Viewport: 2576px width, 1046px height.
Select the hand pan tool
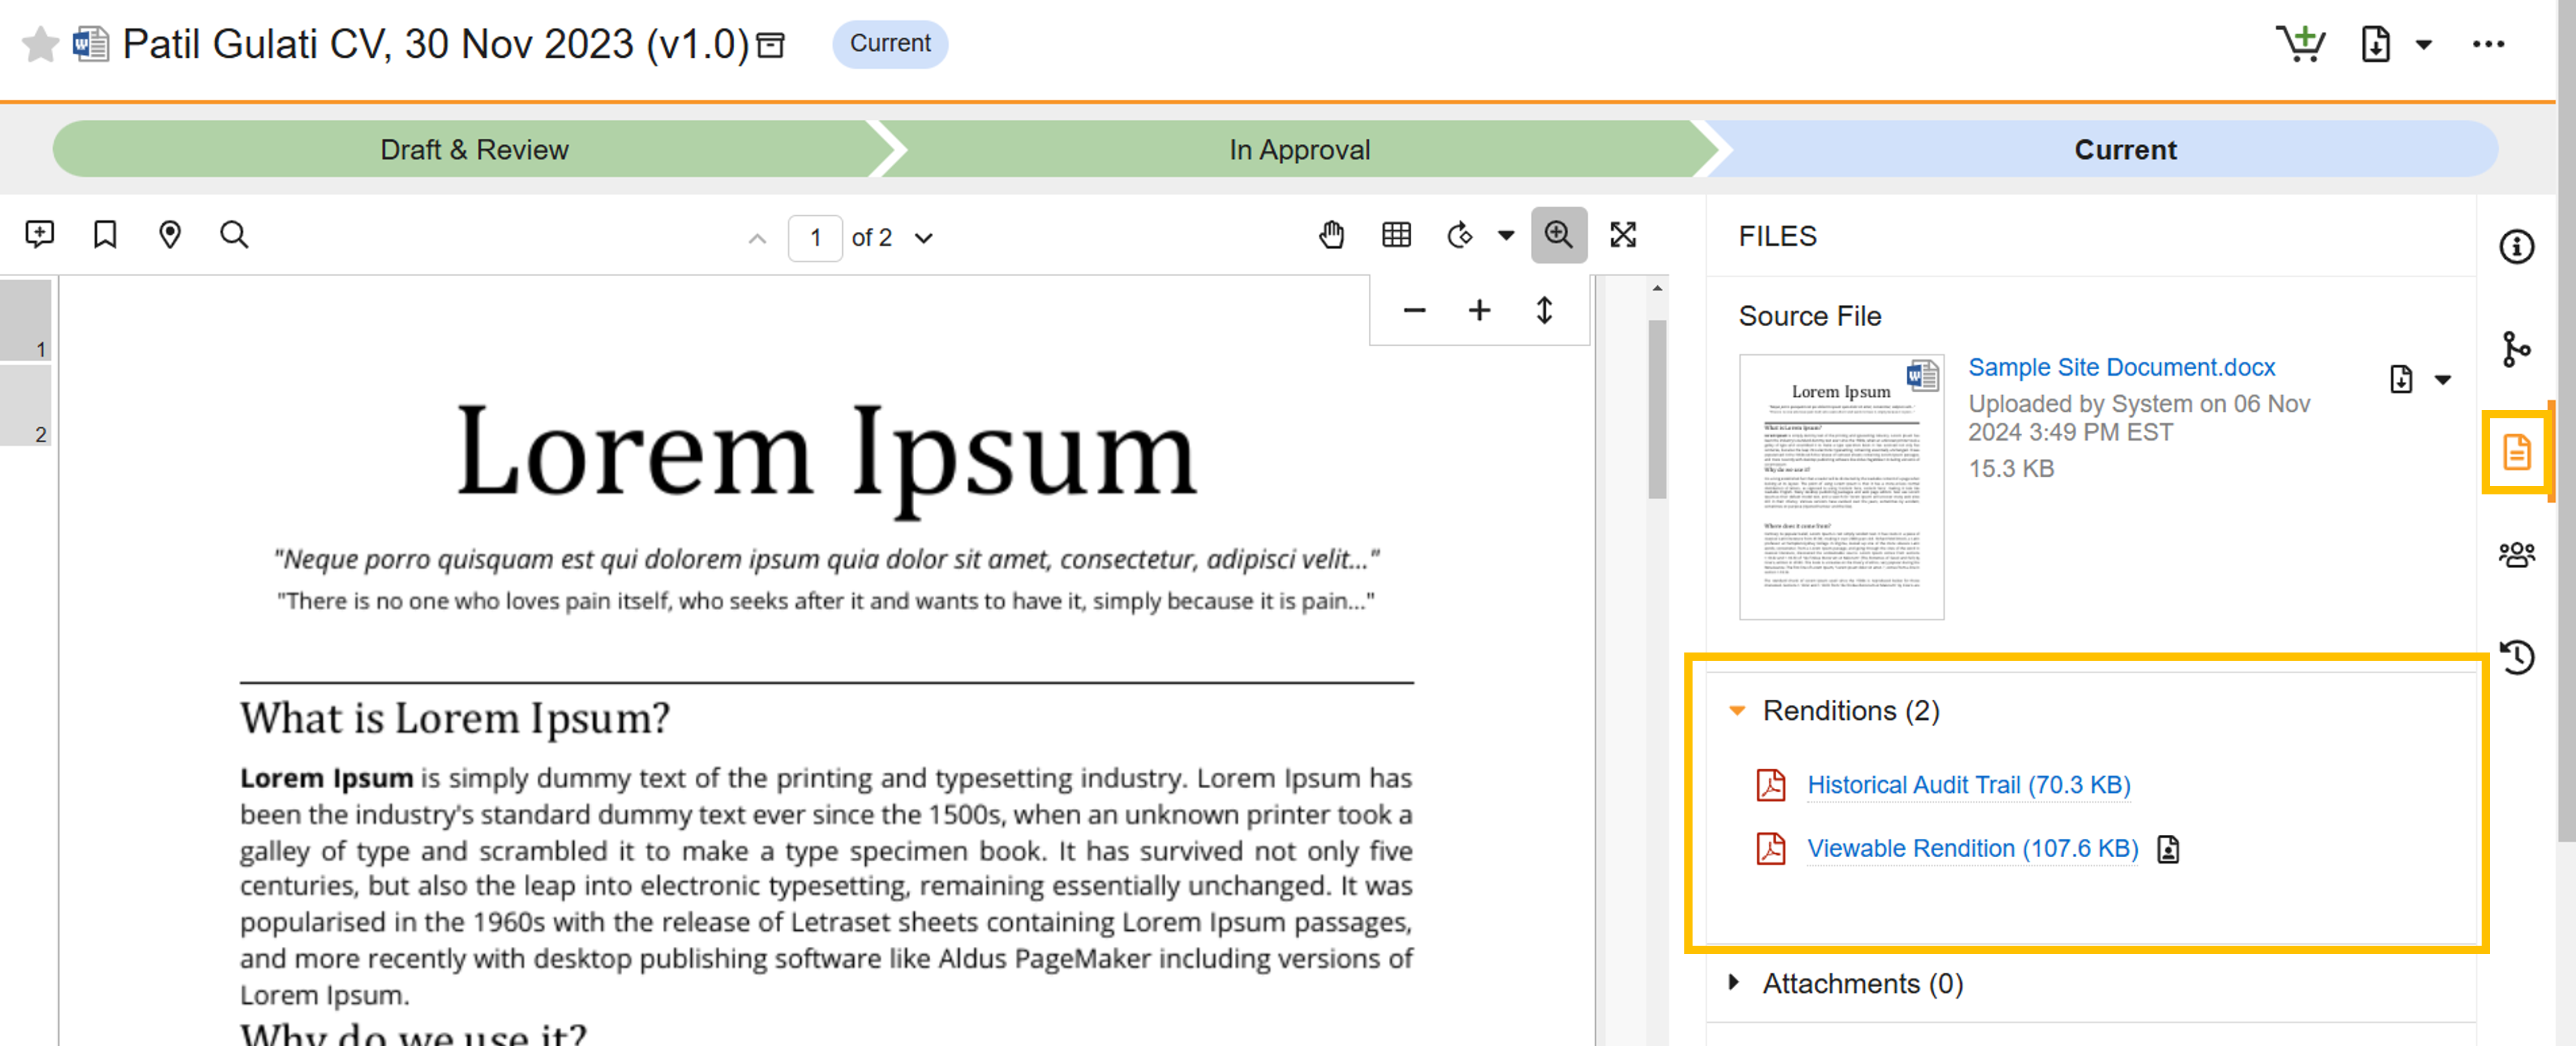1331,235
